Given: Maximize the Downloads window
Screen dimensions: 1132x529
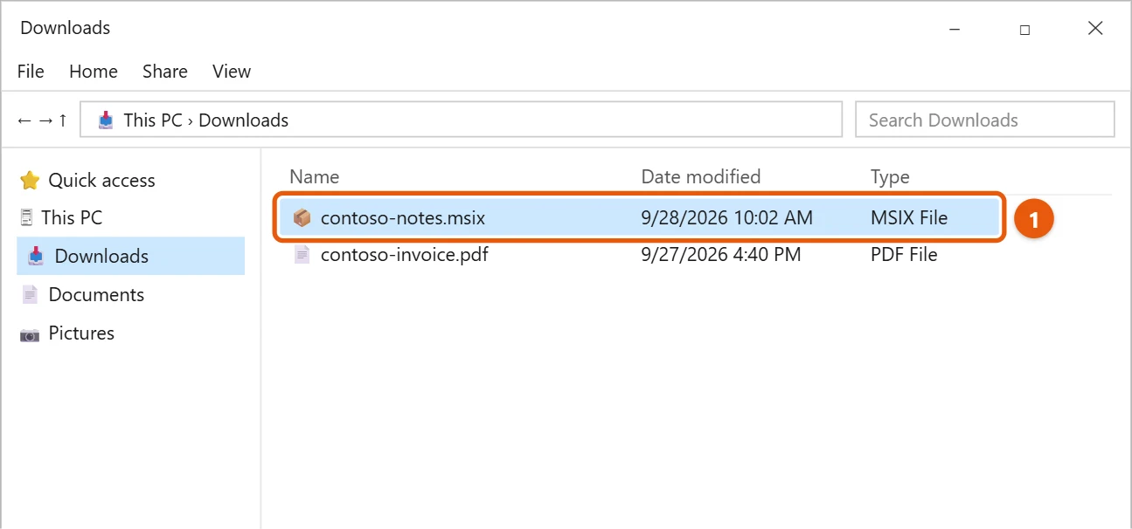Looking at the screenshot, I should click(x=1024, y=29).
